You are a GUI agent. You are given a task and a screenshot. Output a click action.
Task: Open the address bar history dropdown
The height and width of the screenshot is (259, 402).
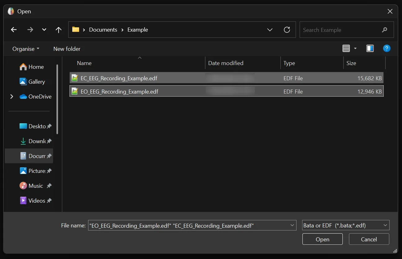pos(270,30)
